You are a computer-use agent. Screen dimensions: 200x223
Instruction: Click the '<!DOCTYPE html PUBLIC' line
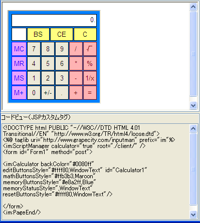click(x=71, y=128)
